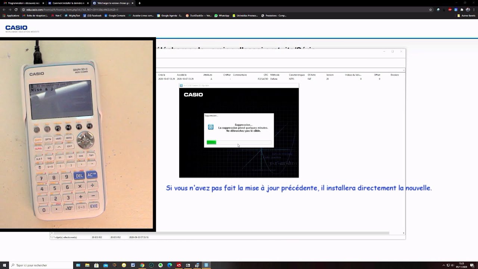Image resolution: width=478 pixels, height=269 pixels.
Task: Click the 'OS hôte' column header
Action: pyautogui.click(x=312, y=75)
